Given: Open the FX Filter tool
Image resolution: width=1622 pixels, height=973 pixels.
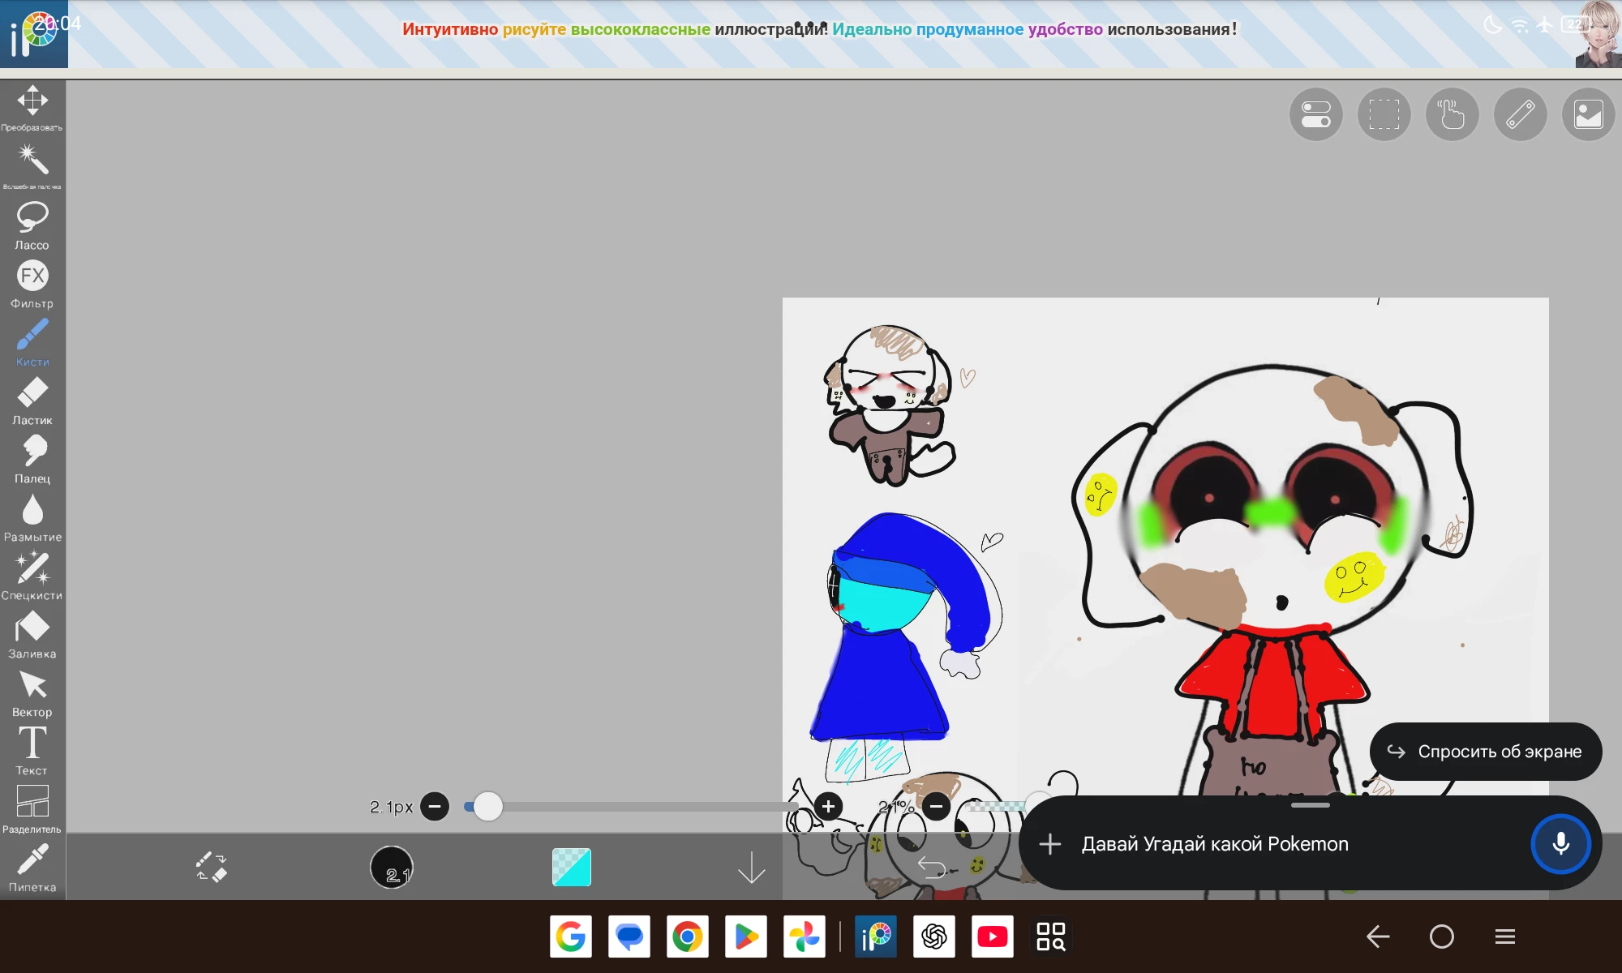Looking at the screenshot, I should (32, 281).
